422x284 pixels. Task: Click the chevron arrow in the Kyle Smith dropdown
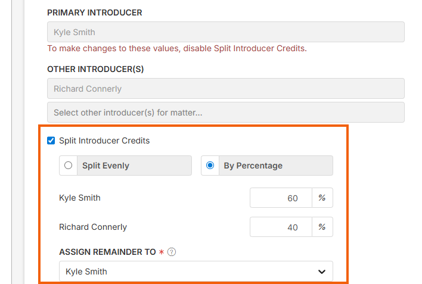point(322,271)
